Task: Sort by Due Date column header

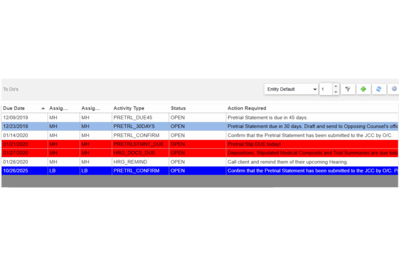Action: [14, 108]
